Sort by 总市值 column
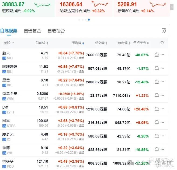Image resolution: width=177 pixels, height=170 pixels. [124, 43]
